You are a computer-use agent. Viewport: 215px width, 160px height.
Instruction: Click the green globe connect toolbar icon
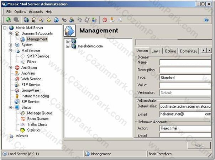coord(9,20)
